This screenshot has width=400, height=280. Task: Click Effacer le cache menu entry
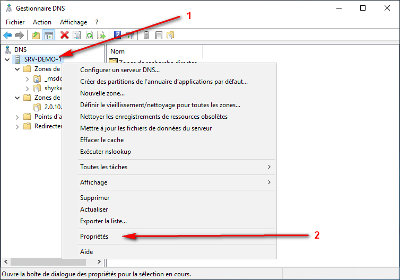tap(102, 140)
